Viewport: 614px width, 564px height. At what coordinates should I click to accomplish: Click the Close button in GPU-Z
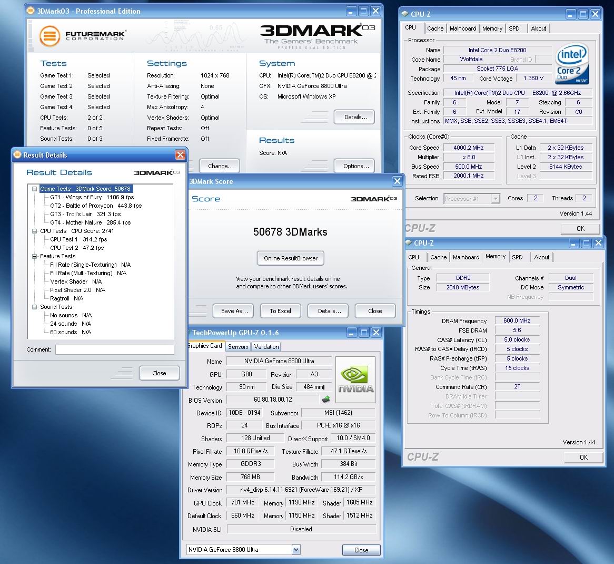pos(361,550)
